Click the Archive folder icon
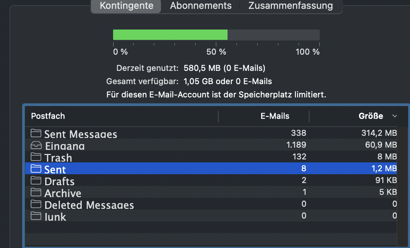This screenshot has width=410, height=248. (x=35, y=192)
